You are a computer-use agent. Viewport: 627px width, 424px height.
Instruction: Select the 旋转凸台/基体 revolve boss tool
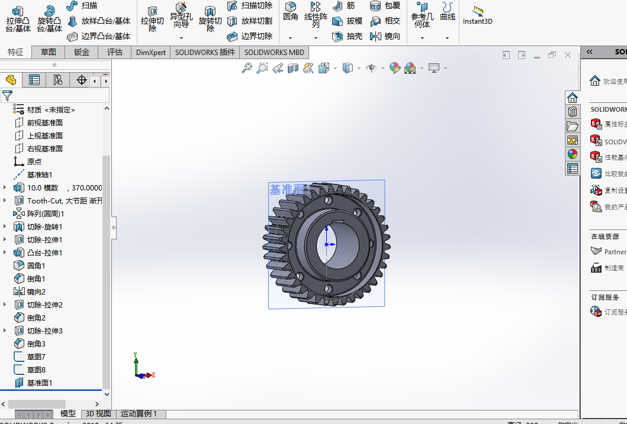pos(49,19)
